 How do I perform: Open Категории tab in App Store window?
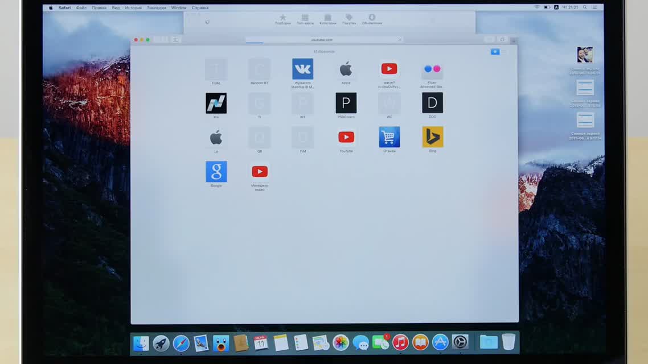tap(328, 19)
